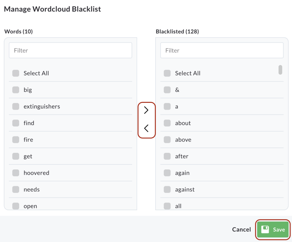
Task: Click the Blacklisted list scrollbar thumb
Action: click(x=280, y=70)
